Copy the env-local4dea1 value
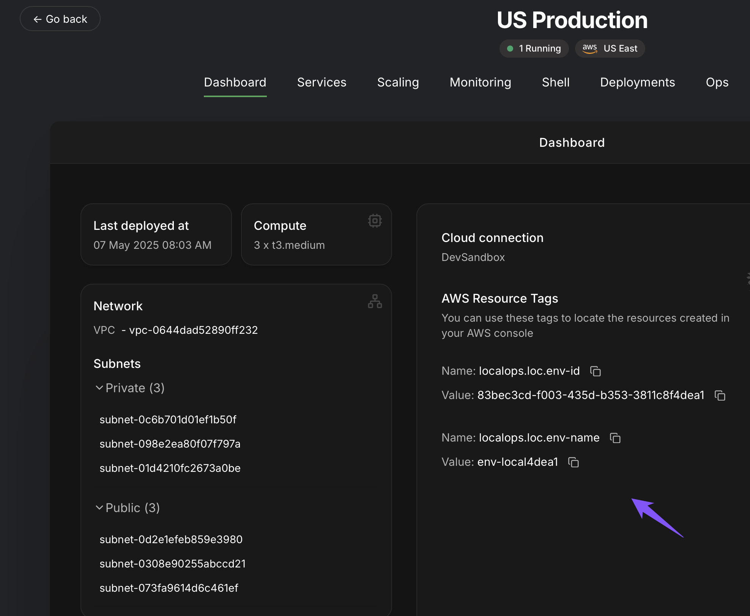 [573, 462]
